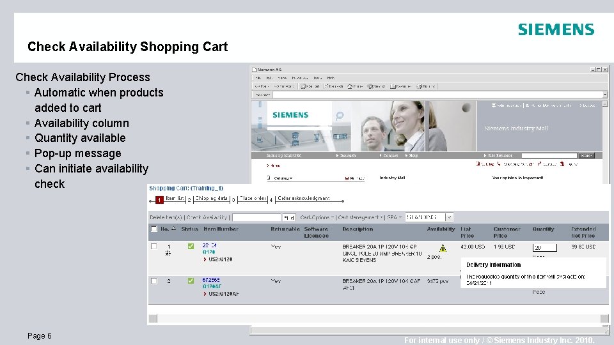Viewport: 614px width, 345px height.
Task: Go to the Place order step tab
Action: (x=253, y=199)
